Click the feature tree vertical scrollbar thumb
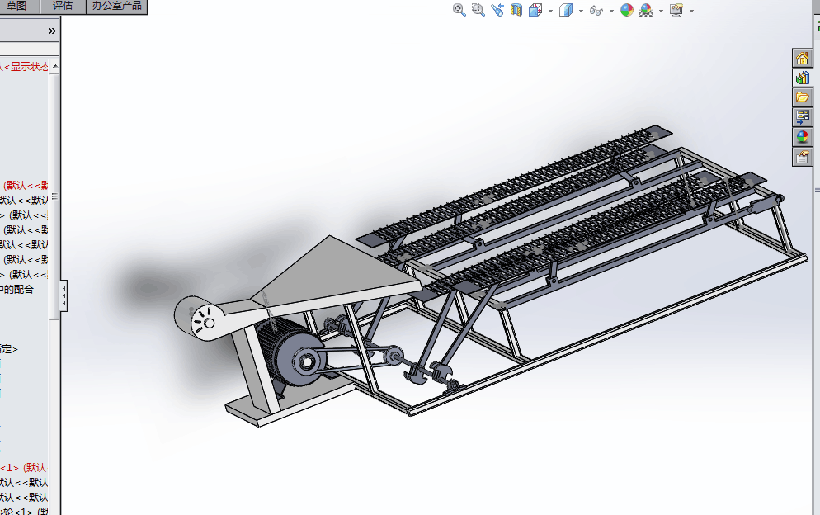 tap(54, 196)
